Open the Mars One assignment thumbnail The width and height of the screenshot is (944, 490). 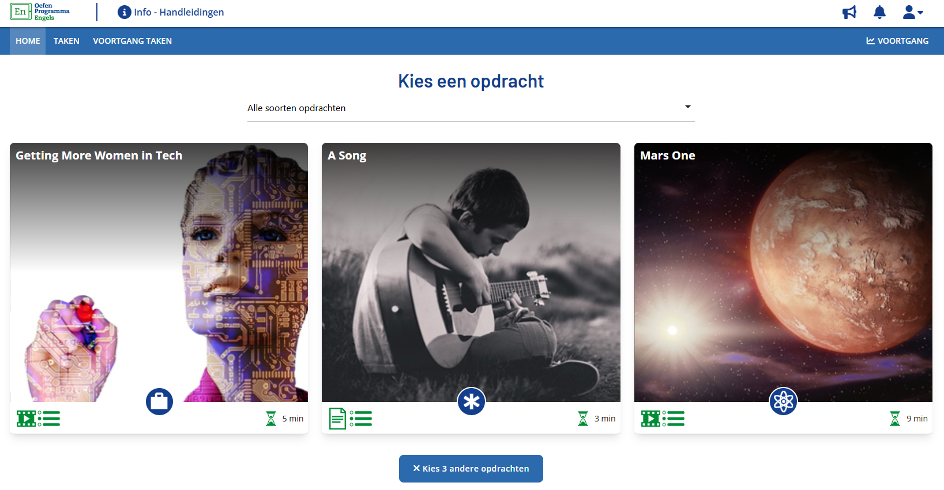pos(783,272)
